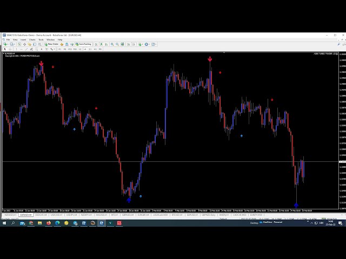This screenshot has height=259, width=346.
Task: Open the XAUUSD,H1 chart tab
Action: 100,215
